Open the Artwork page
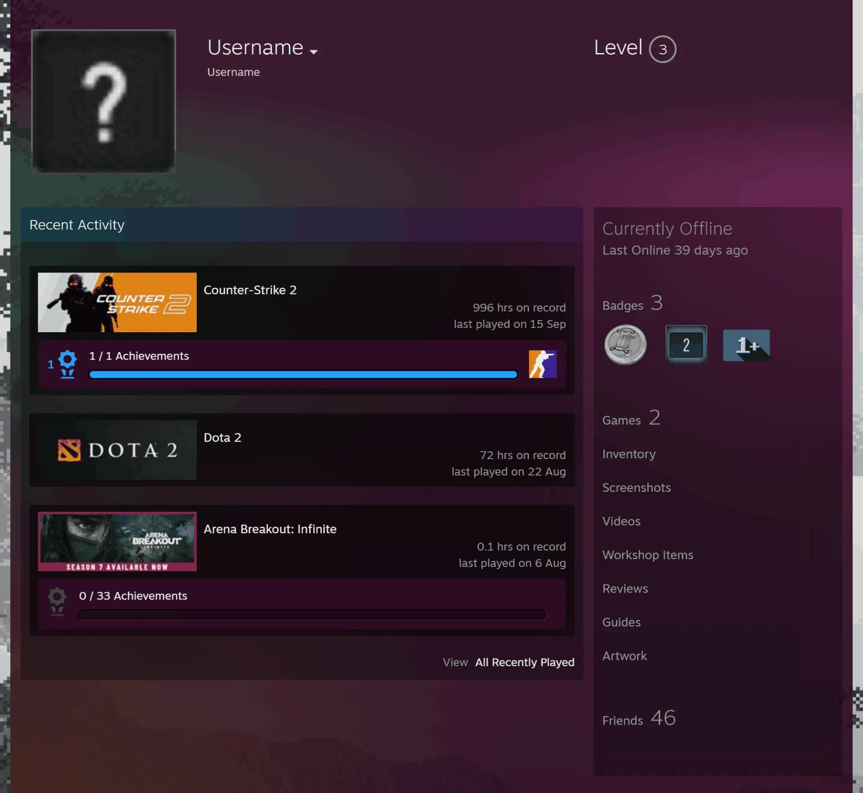863x793 pixels. pyautogui.click(x=624, y=656)
